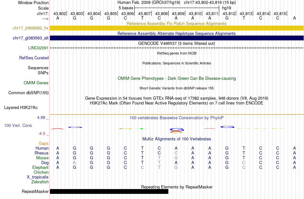Click the 43,806 base position marker

(128, 13)
